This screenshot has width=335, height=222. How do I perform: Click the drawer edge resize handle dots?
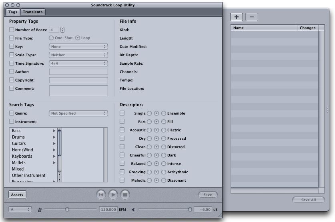[327, 109]
